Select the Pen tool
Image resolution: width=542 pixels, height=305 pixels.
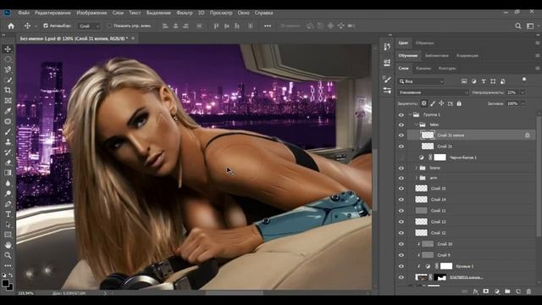8,203
